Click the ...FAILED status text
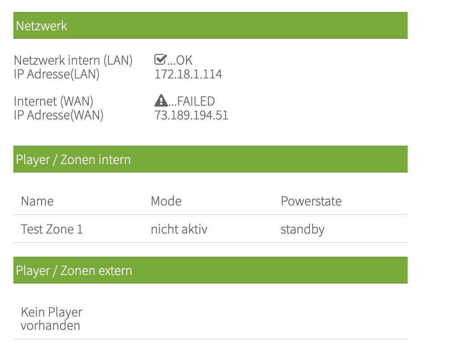454x353 pixels. 192,102
